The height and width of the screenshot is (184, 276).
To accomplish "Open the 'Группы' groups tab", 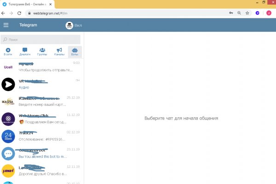I will coord(42,52).
